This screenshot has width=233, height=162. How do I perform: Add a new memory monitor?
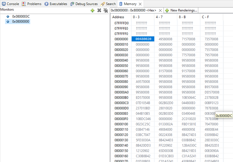92,10
